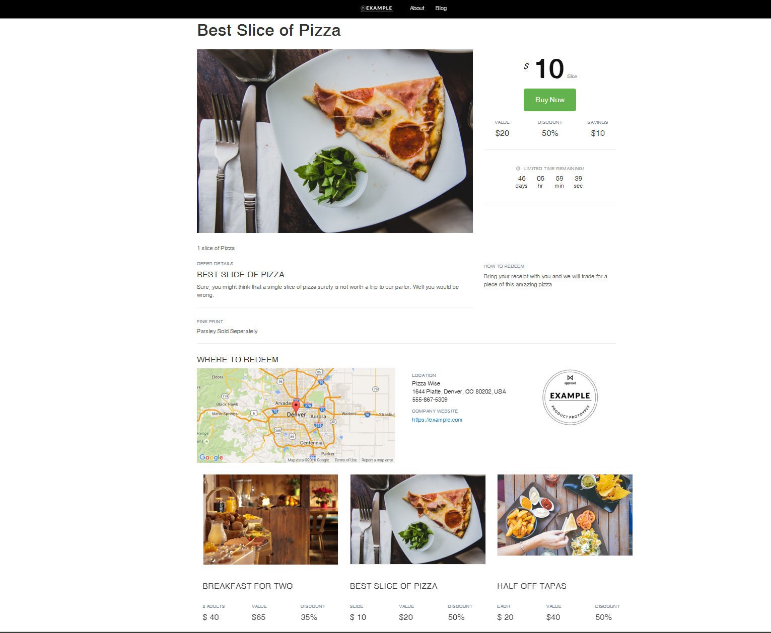Click Report a map error link
This screenshot has height=633, width=771.
[377, 460]
